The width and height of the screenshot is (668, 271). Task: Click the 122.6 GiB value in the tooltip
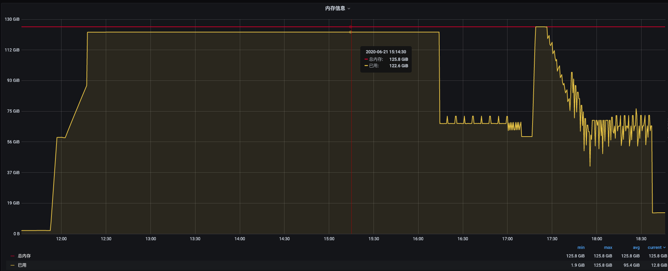[x=399, y=66]
